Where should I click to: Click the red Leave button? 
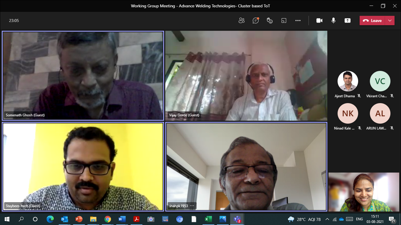[372, 21]
